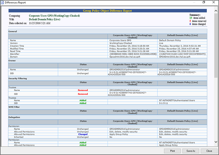Screen dimensions: 219x155
Task: Click the Group Policy Object Difference Report heading
Action: (107, 11)
